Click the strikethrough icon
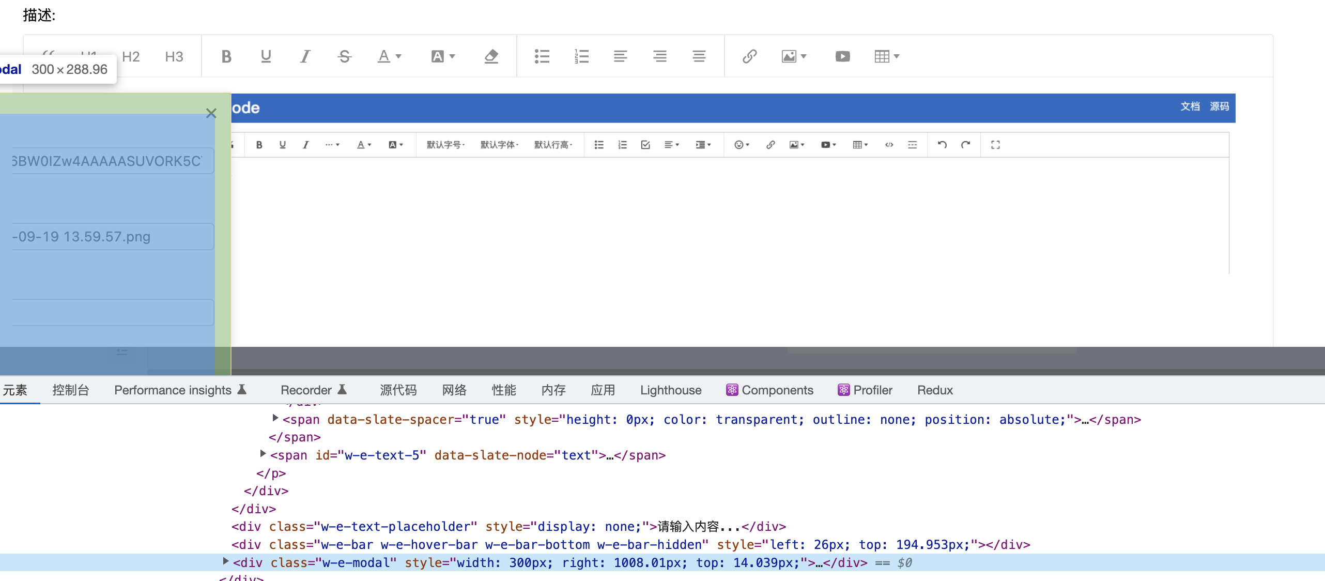This screenshot has width=1325, height=581. (345, 56)
